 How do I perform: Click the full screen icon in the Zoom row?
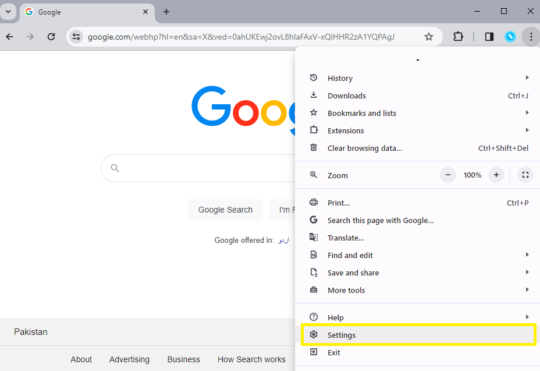tap(525, 175)
